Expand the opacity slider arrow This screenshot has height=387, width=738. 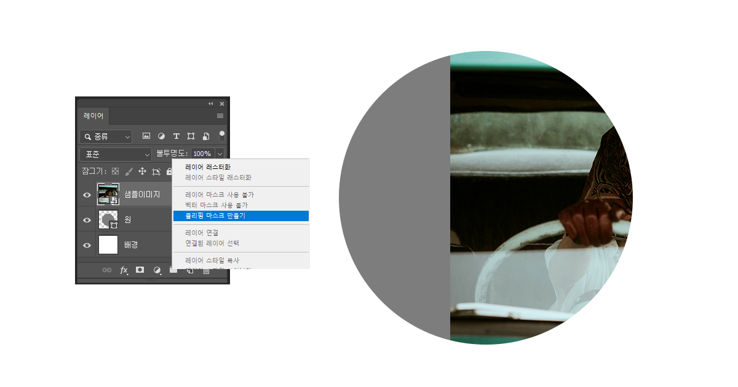220,154
